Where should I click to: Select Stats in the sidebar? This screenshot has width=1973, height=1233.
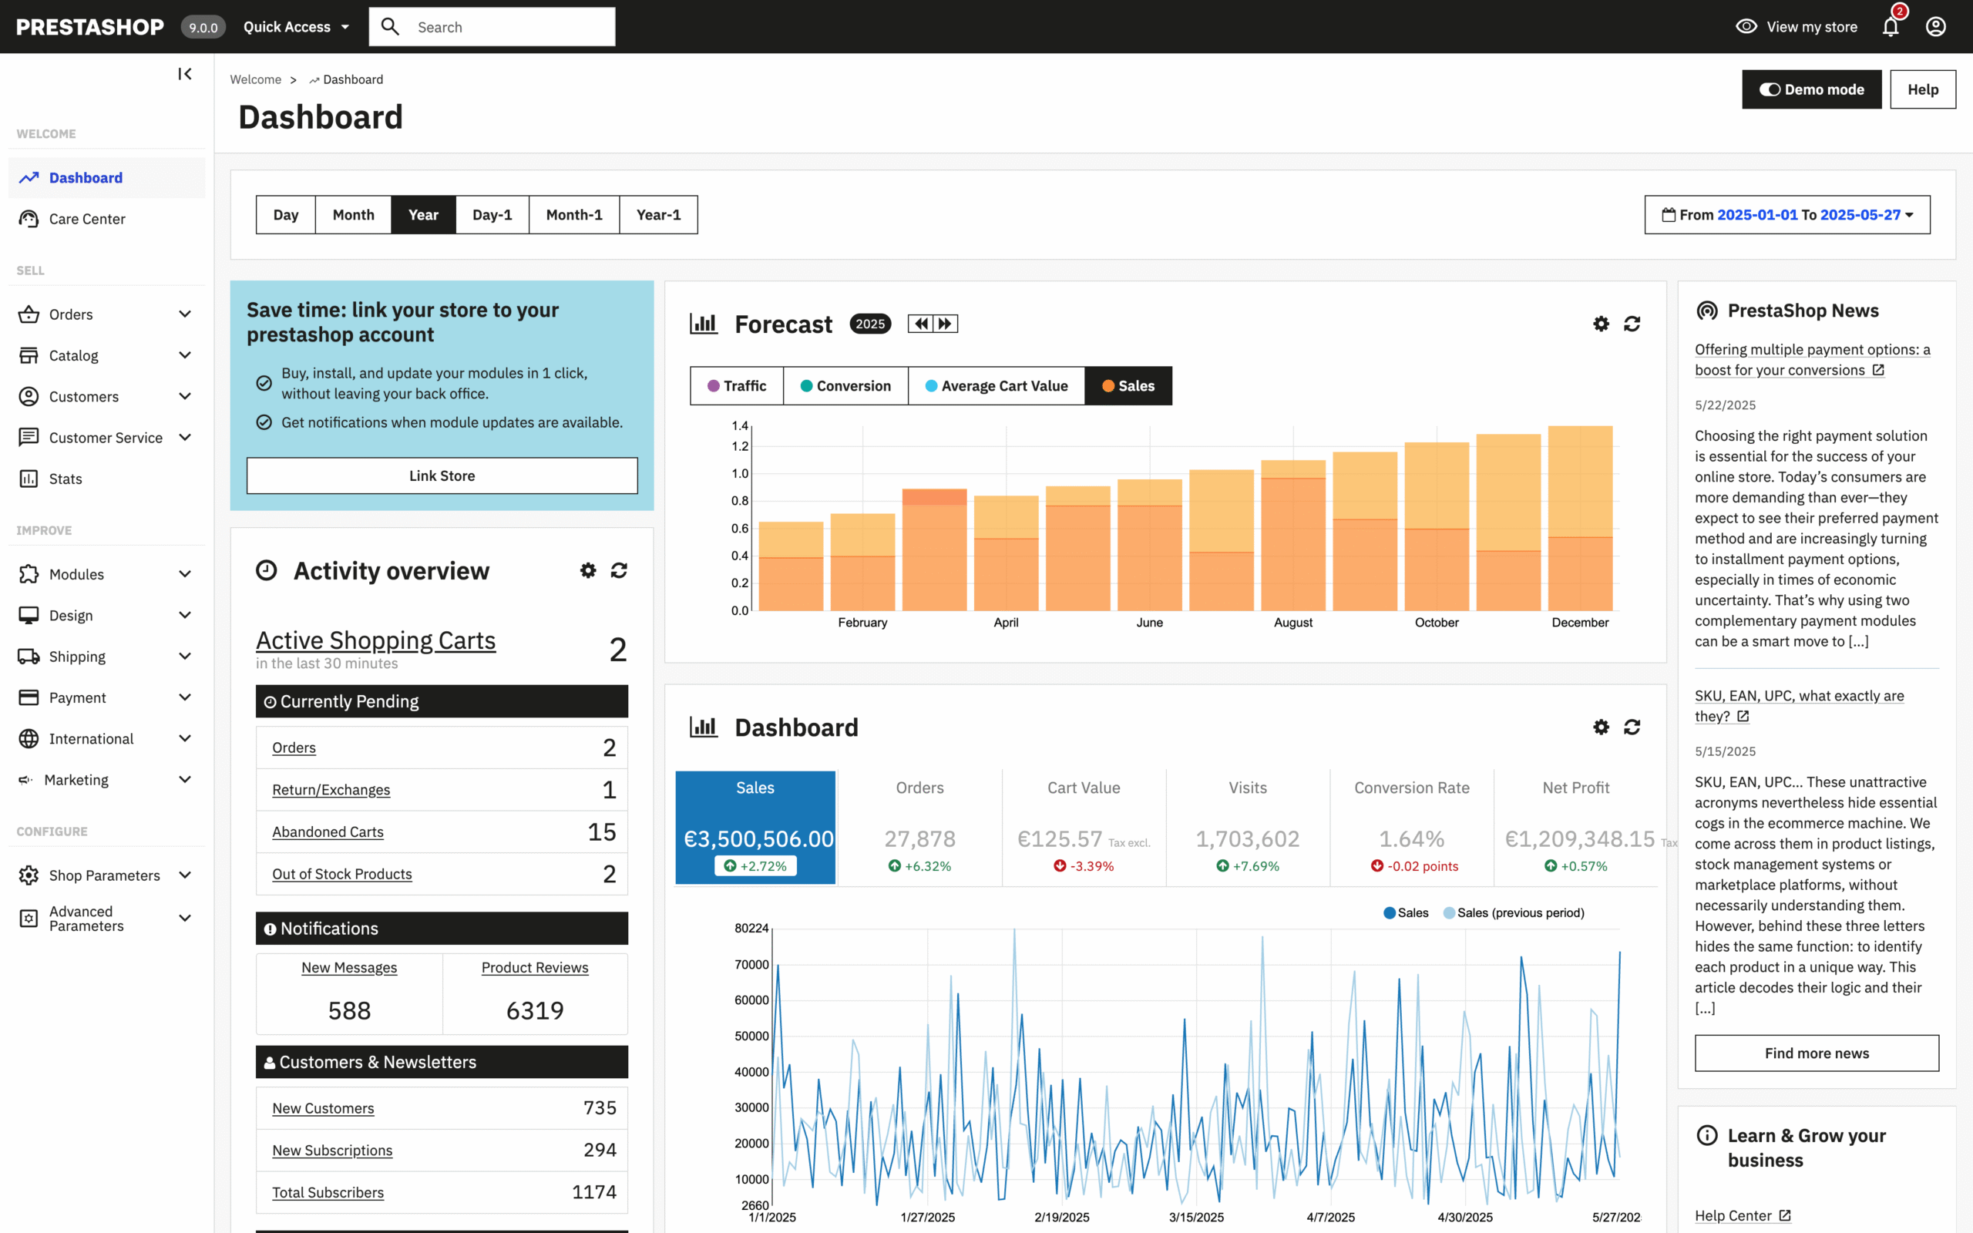click(x=66, y=479)
